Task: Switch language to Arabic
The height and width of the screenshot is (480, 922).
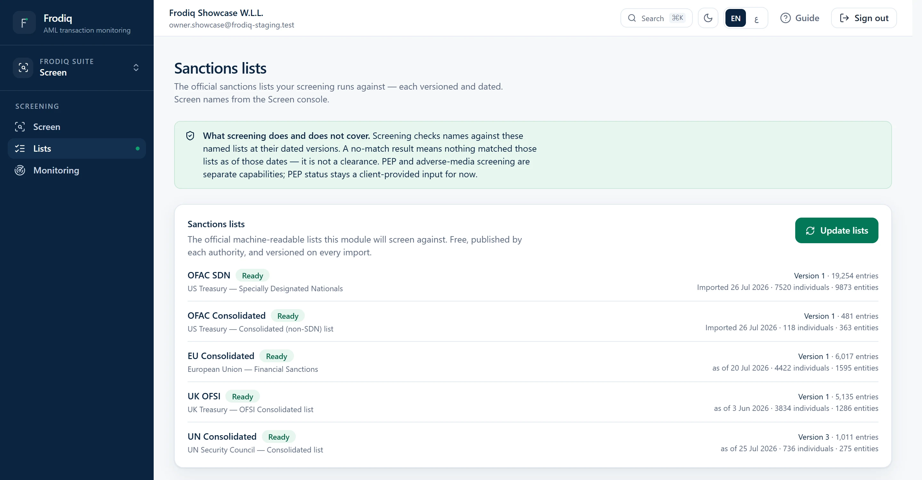Action: click(x=756, y=18)
